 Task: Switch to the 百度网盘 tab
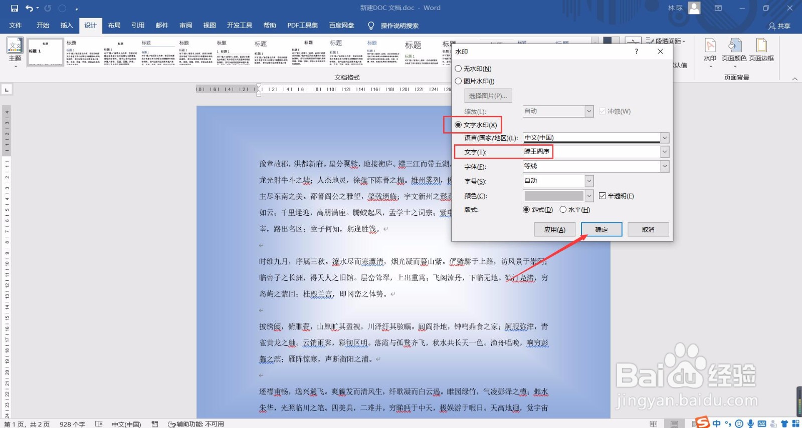click(342, 26)
